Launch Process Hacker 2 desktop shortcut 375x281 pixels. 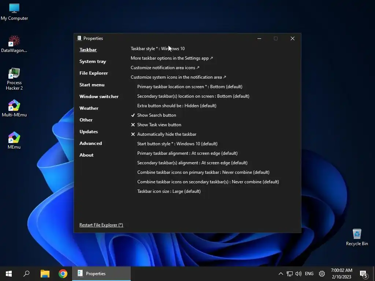click(14, 79)
